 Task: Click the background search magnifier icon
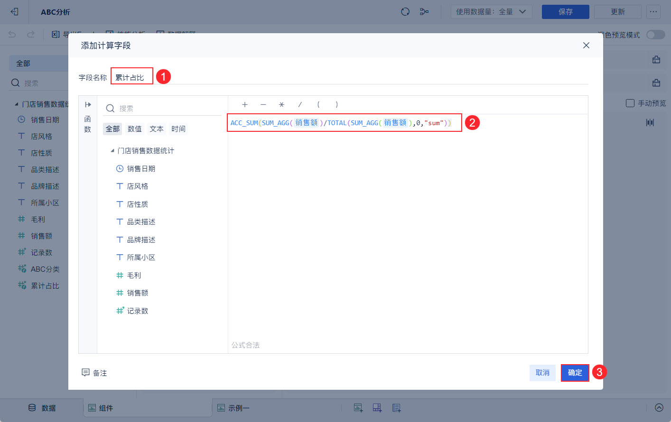click(x=15, y=83)
